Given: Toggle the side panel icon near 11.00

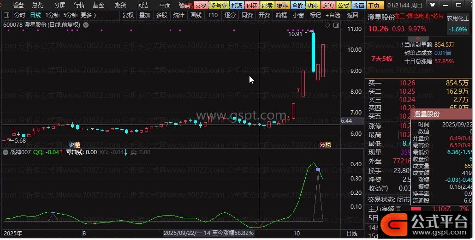Looking at the screenshot, I should [335, 25].
